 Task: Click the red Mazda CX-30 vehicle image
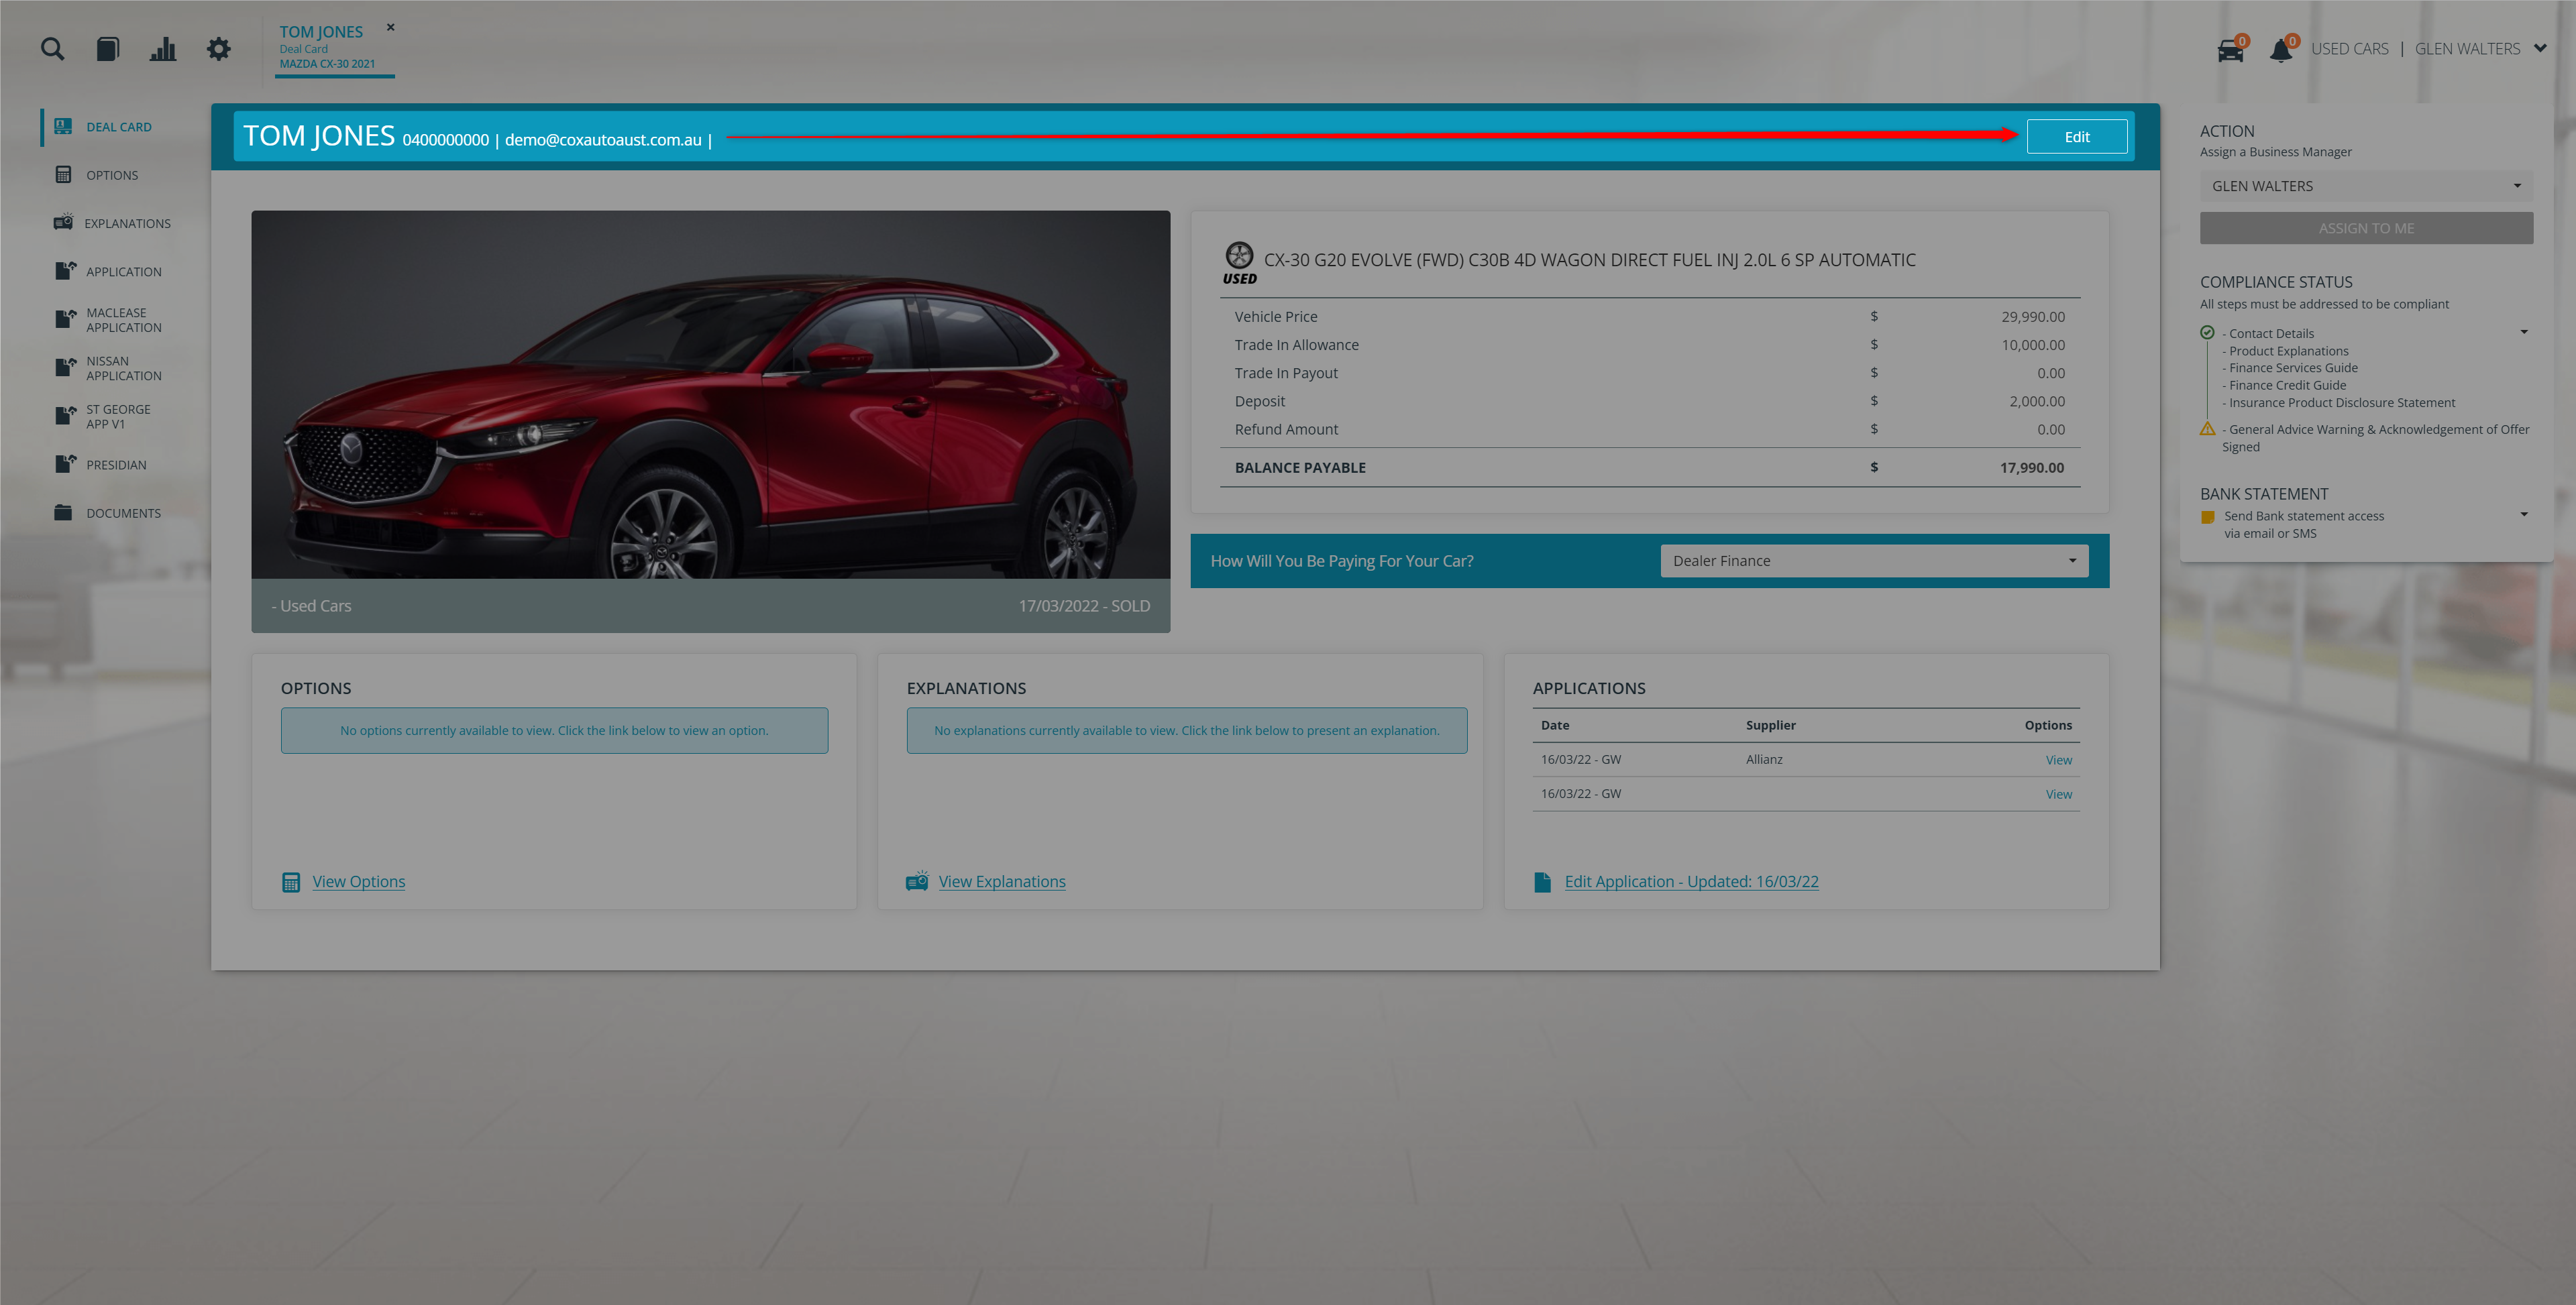click(x=710, y=394)
